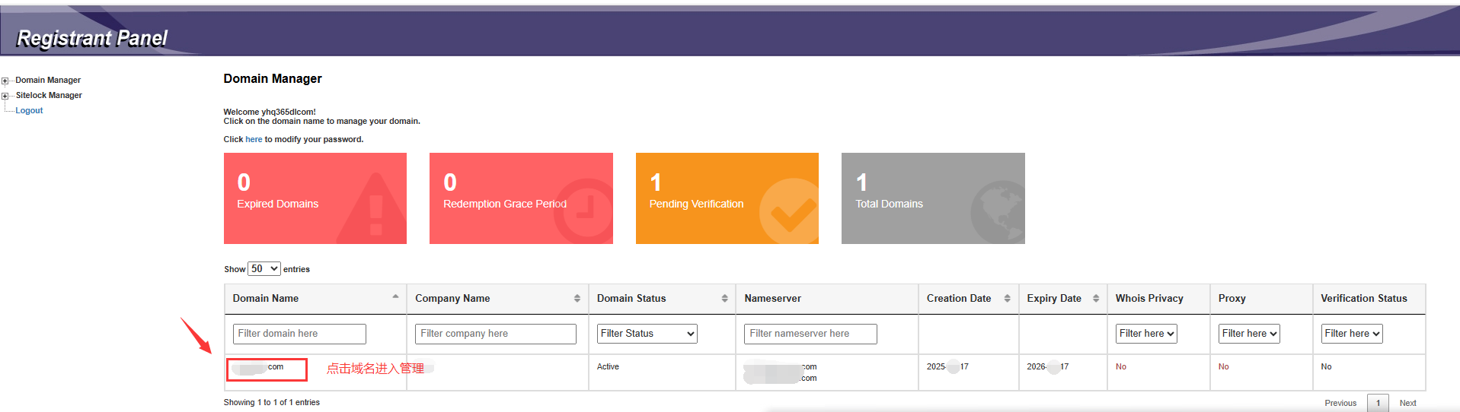Viewport: 1460px width, 412px height.
Task: Click the Filter domain here input field
Action: click(299, 334)
